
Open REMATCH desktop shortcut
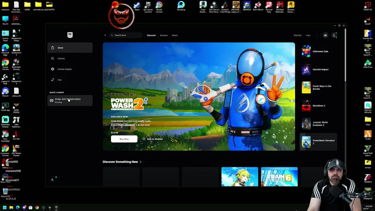tap(247, 6)
